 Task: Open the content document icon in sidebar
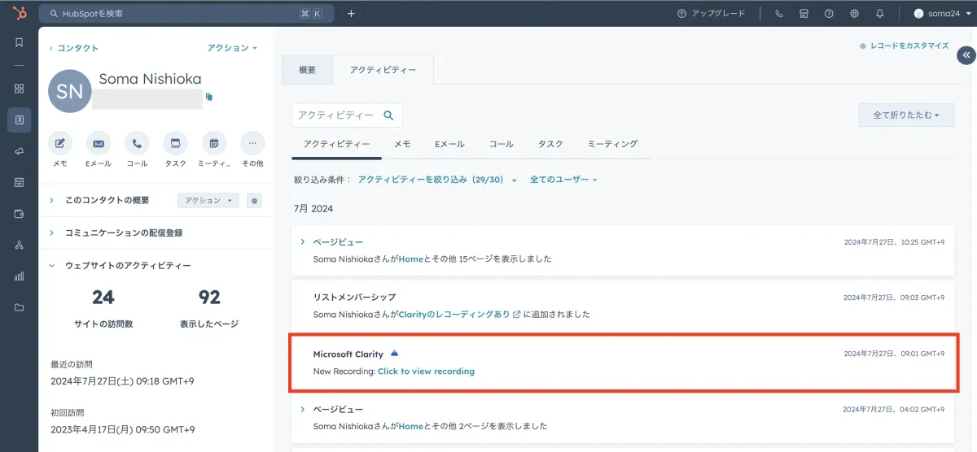[19, 182]
